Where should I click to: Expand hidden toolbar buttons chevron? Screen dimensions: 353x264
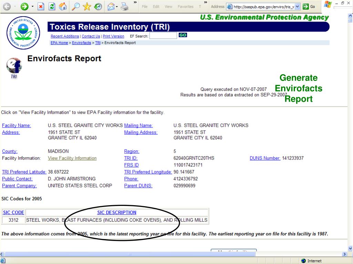[135, 2]
